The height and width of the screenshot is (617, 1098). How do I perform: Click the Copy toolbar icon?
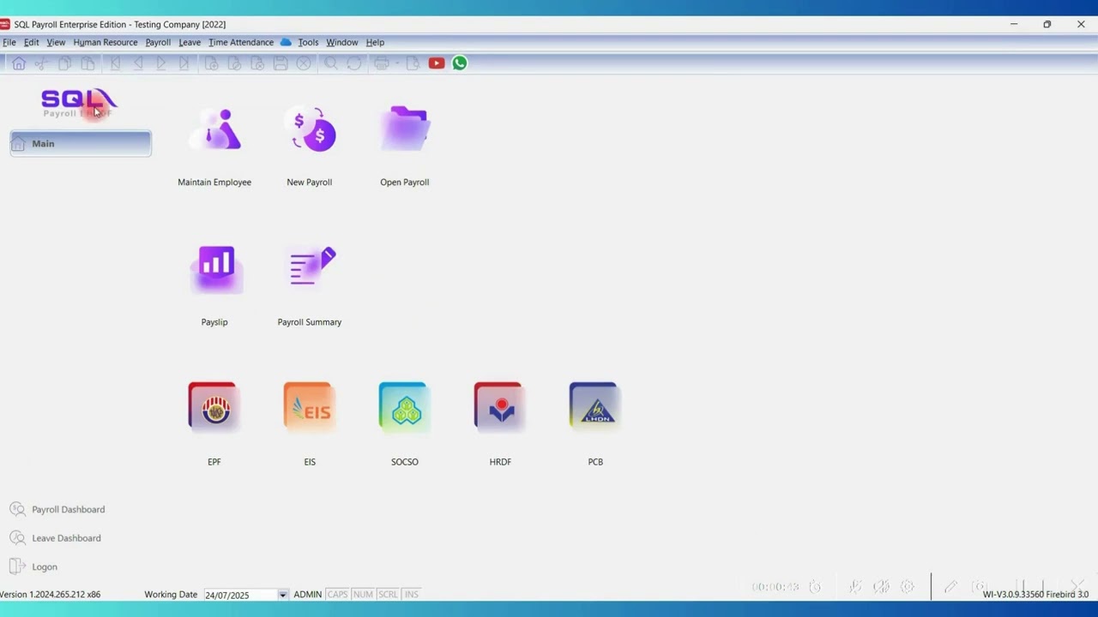(x=64, y=63)
